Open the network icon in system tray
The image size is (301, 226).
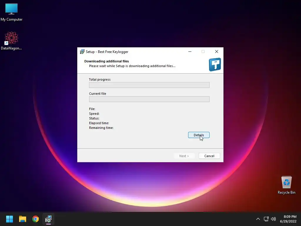[266, 219]
